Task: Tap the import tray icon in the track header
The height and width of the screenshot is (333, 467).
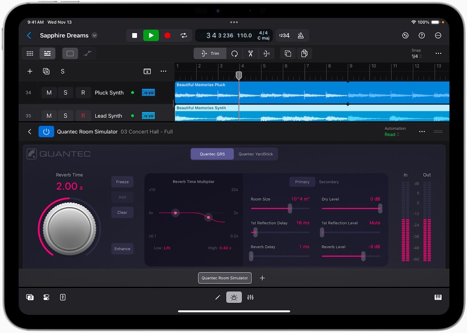Action: point(147,71)
